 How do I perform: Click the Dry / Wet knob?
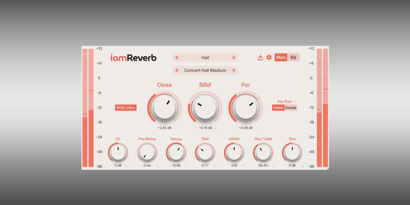263,153
